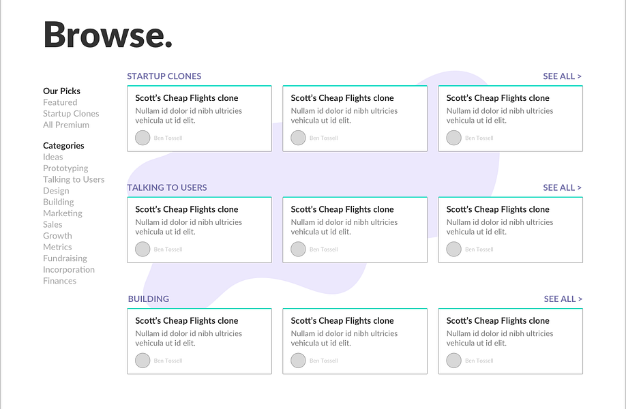
Task: Click the avatar in first Building card
Action: [143, 361]
